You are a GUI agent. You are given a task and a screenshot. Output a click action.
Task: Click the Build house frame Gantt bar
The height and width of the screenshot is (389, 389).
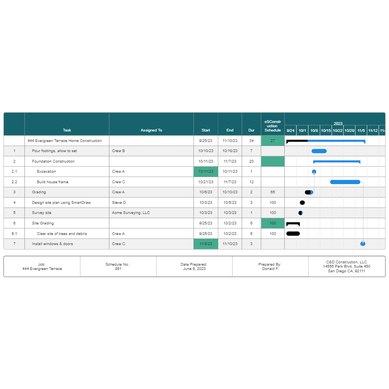pos(345,182)
